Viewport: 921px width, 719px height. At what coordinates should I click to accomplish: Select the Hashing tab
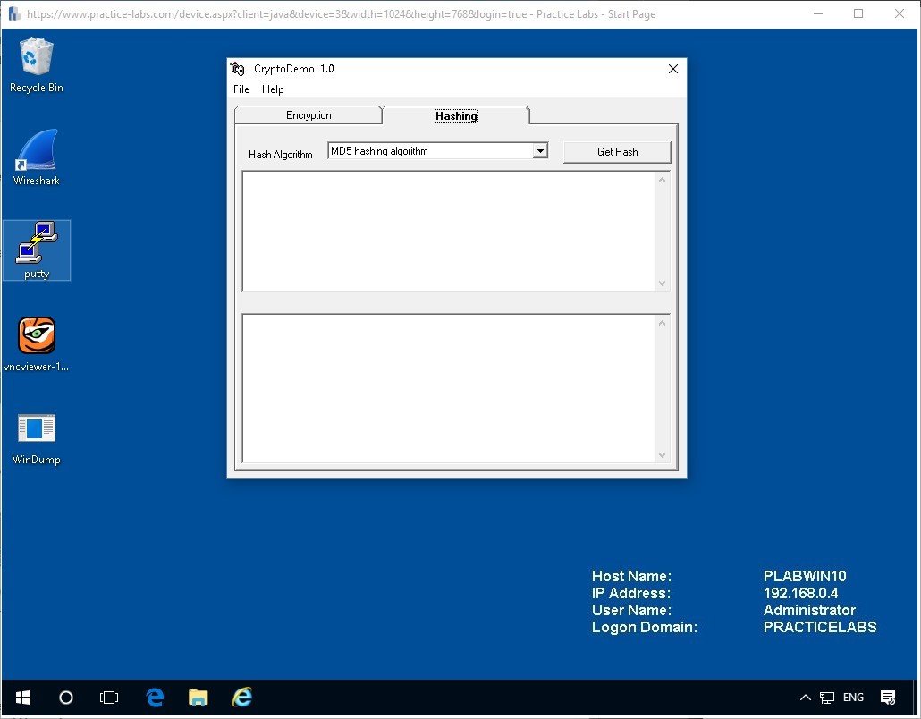click(456, 115)
